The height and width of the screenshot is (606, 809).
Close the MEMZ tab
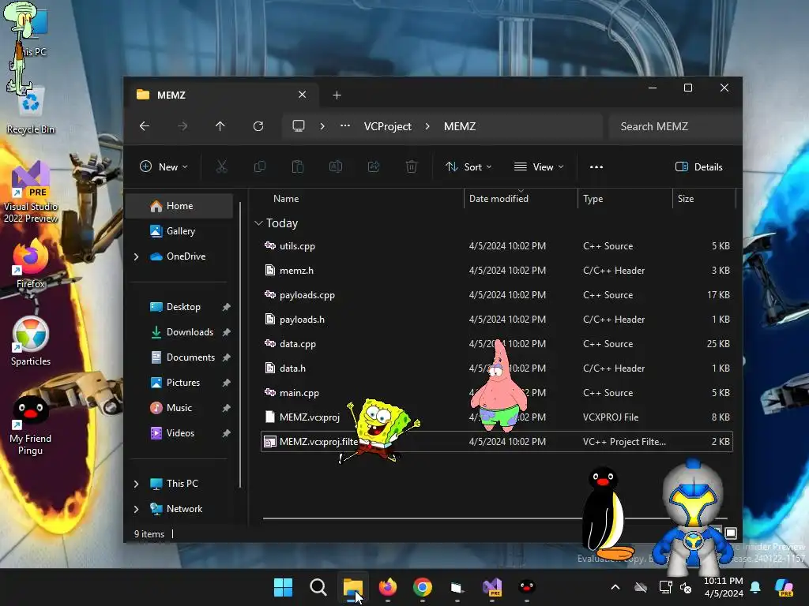[303, 95]
